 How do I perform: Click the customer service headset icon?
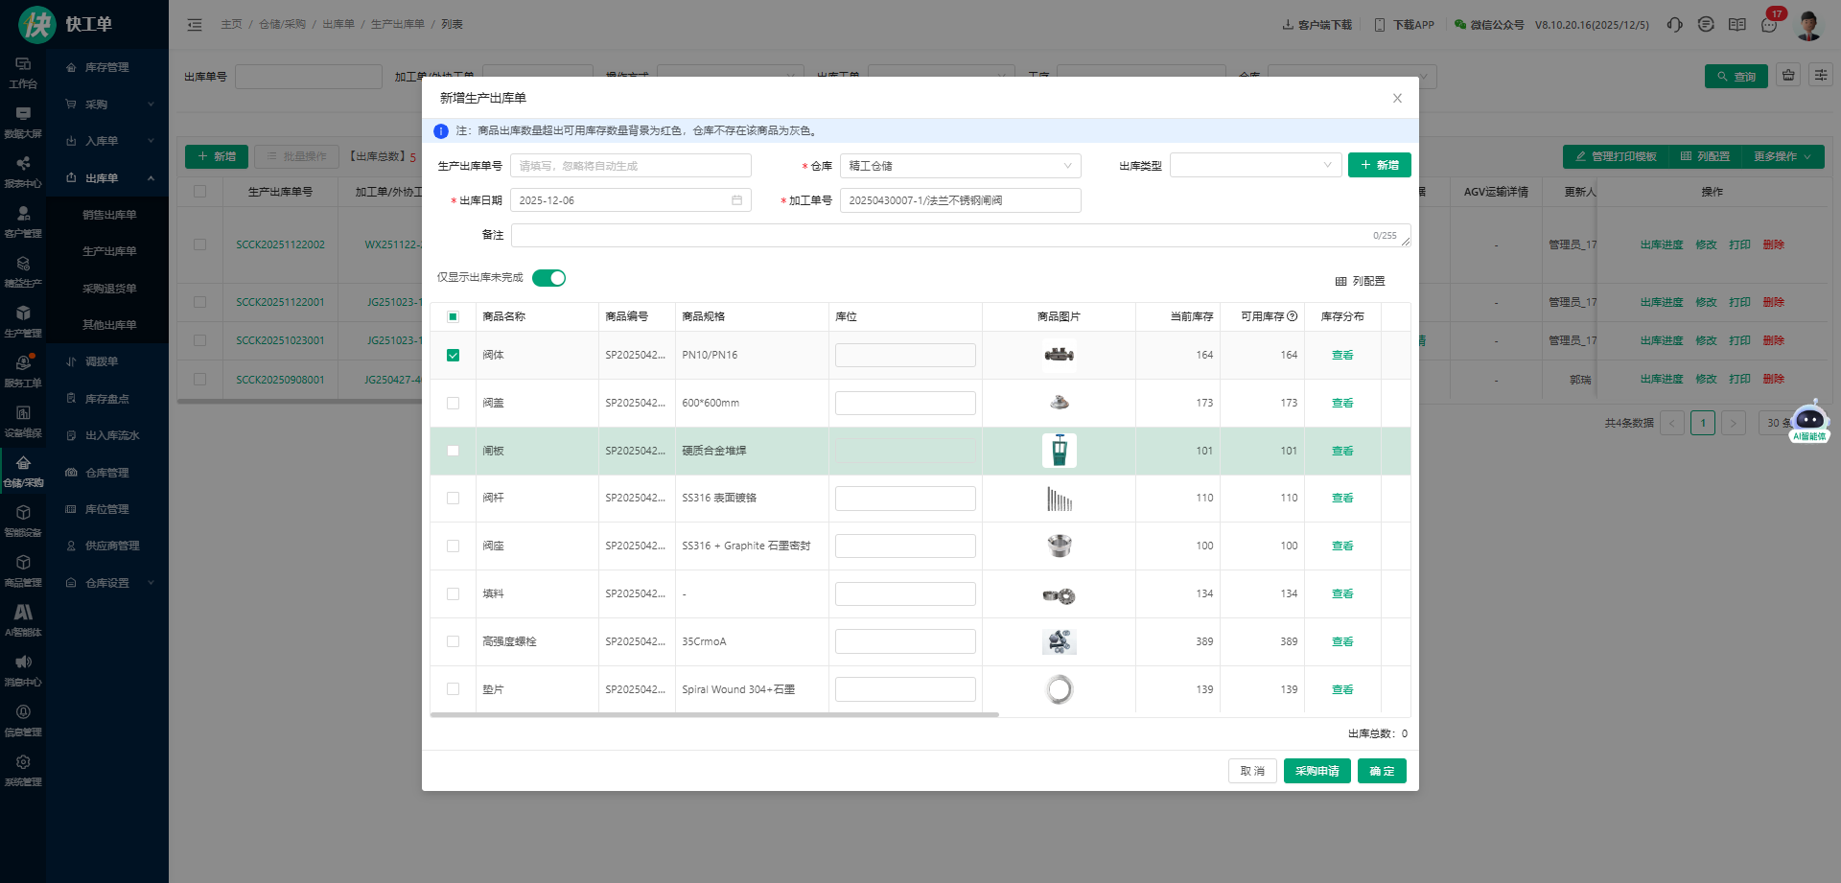pyautogui.click(x=1674, y=25)
